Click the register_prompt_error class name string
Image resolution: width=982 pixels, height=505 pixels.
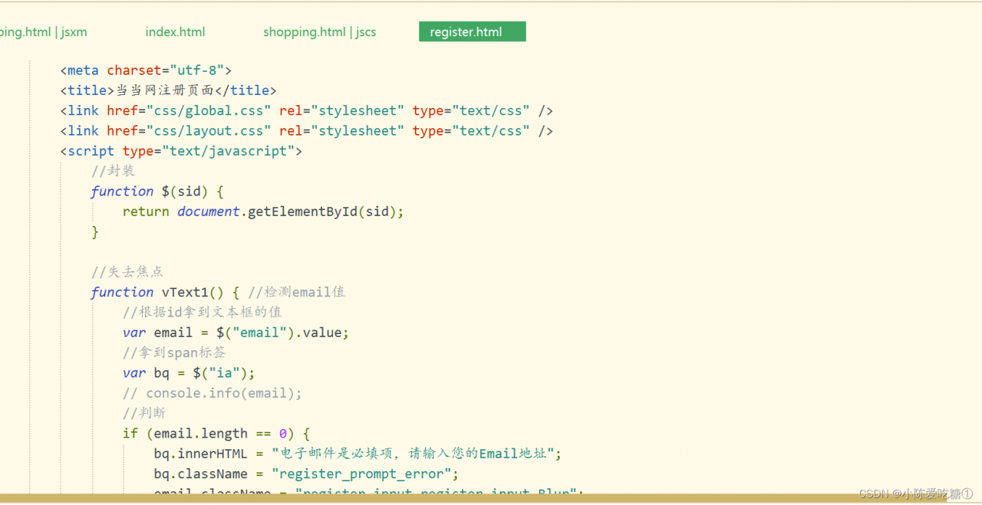(363, 473)
